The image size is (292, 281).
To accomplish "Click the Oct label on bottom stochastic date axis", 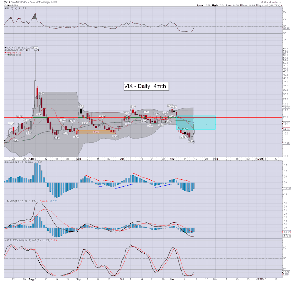I will [x=122, y=279].
